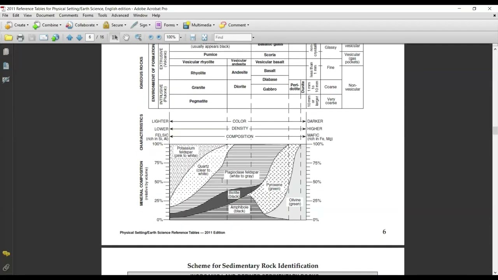Open zoom level dropdown arrow

(x=181, y=37)
